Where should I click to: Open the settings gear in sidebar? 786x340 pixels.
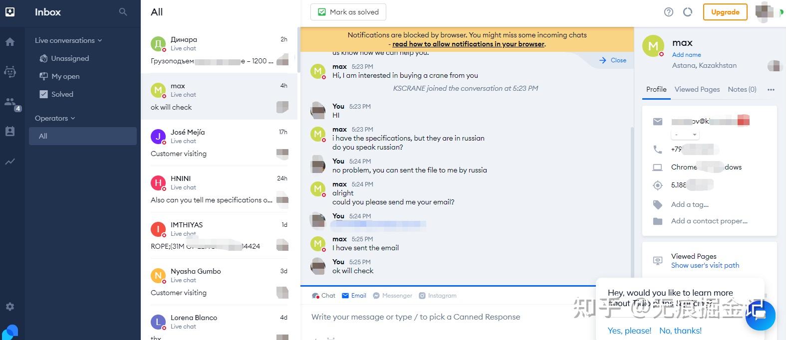tap(10, 307)
